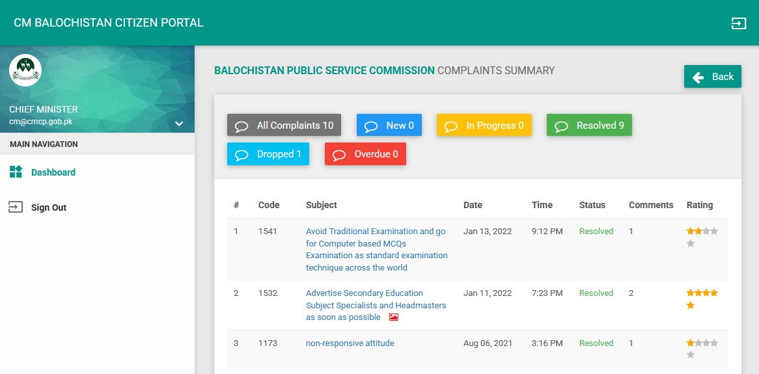Click the Dashboard grid icon

16,172
